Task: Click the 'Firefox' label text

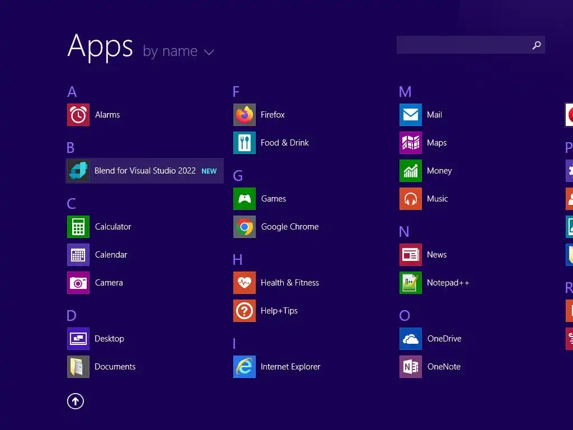Action: (273, 115)
